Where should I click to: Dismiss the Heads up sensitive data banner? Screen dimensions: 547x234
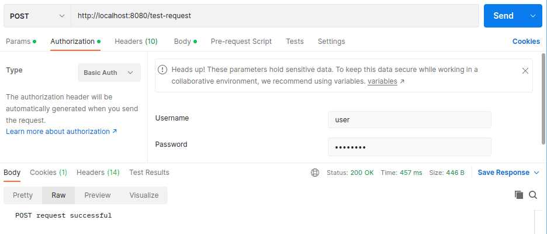[525, 71]
